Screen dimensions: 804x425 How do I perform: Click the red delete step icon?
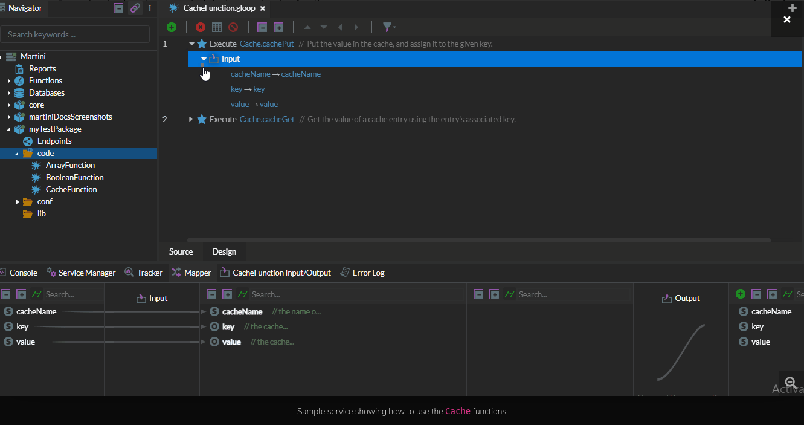(201, 27)
